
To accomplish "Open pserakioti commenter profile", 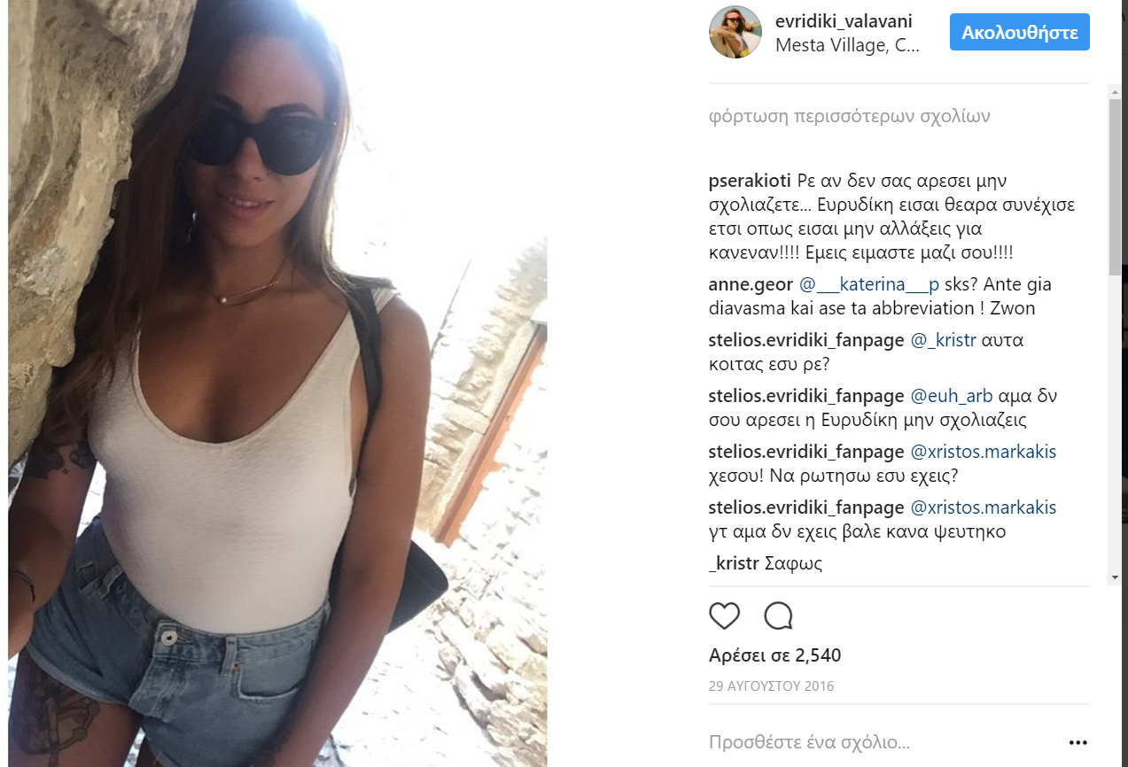I will [x=750, y=181].
